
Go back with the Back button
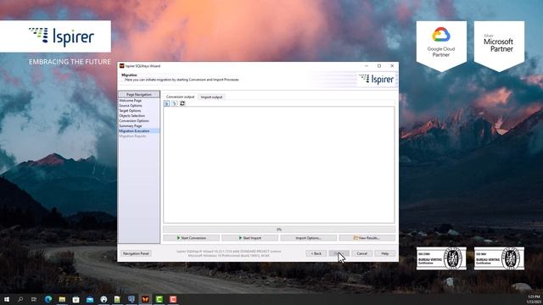click(x=316, y=253)
